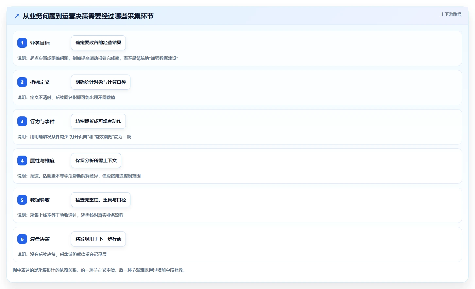Click the 业务目标 step label
This screenshot has width=475, height=289.
pyautogui.click(x=40, y=43)
